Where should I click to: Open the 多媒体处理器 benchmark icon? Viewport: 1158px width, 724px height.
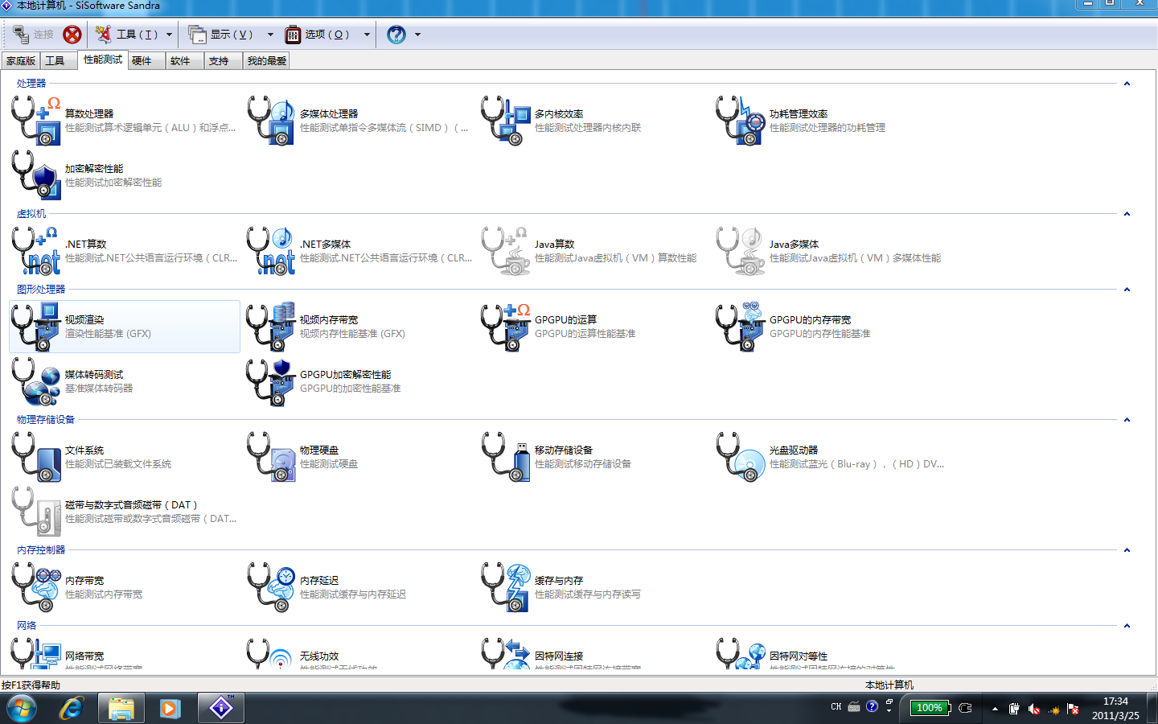coord(272,121)
